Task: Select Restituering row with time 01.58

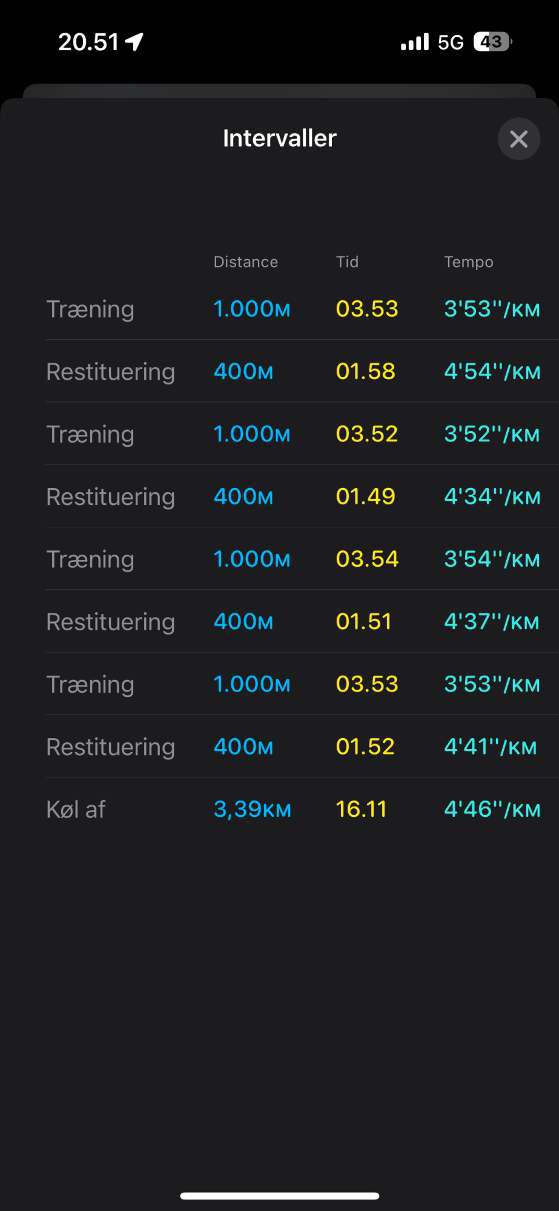Action: tap(302, 371)
